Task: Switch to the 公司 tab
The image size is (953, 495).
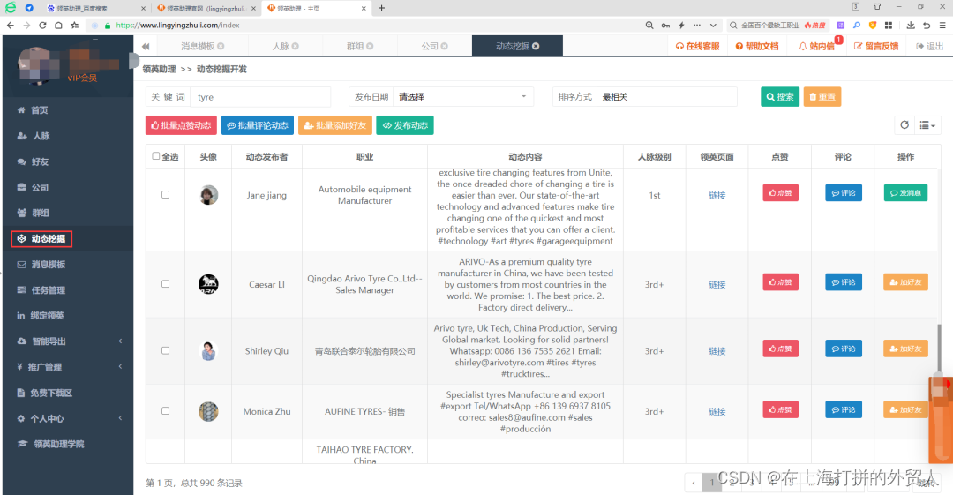Action: (x=430, y=46)
